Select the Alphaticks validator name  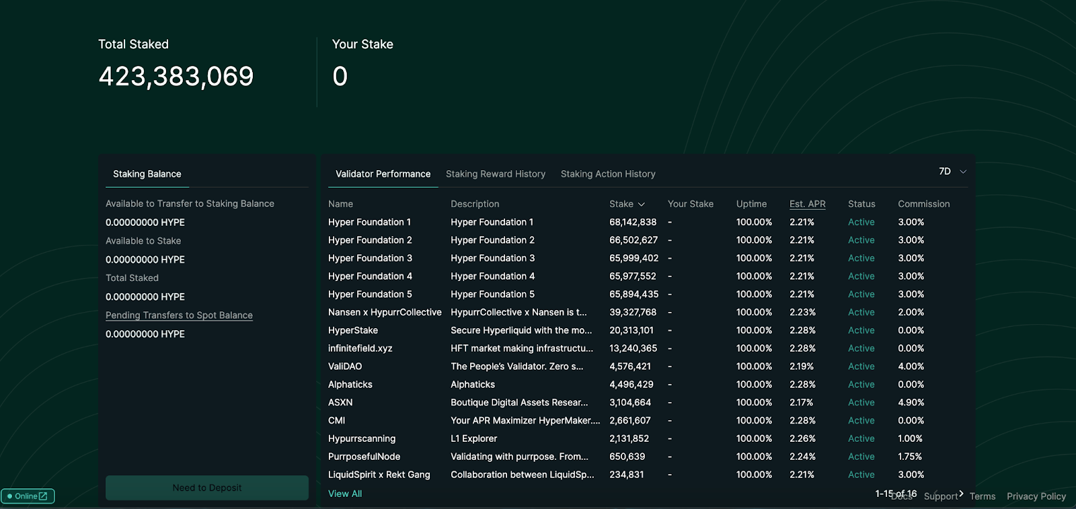click(x=350, y=385)
